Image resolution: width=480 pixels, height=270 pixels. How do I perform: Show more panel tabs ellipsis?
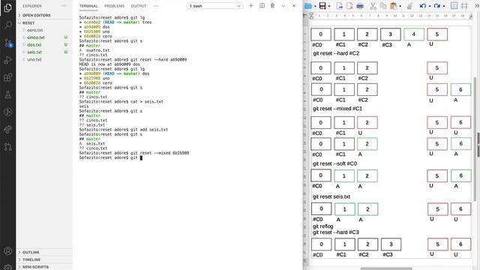coord(156,6)
